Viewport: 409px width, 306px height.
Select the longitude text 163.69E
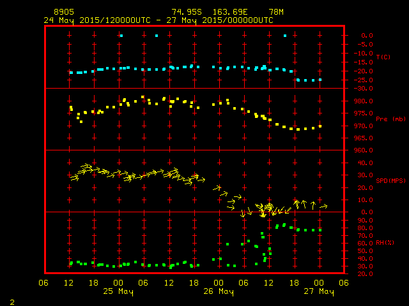(230, 12)
